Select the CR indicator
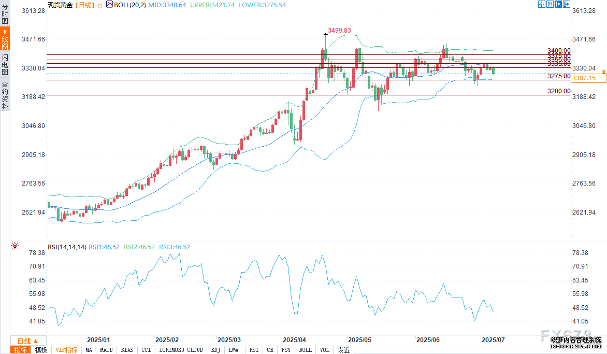Screen dimensions: 607x354 click(x=270, y=350)
